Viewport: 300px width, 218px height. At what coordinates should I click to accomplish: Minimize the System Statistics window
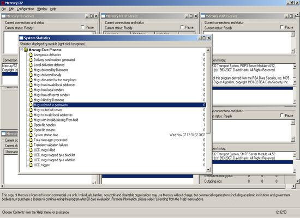tap(200, 38)
